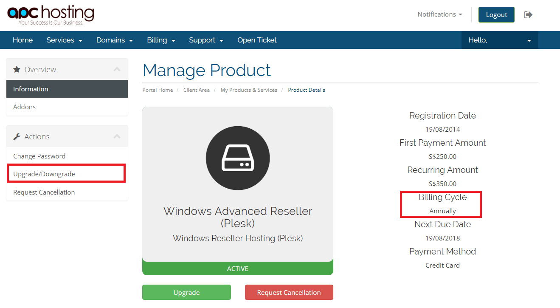Click the S$350.00 amount
560x308 pixels.
coord(443,184)
